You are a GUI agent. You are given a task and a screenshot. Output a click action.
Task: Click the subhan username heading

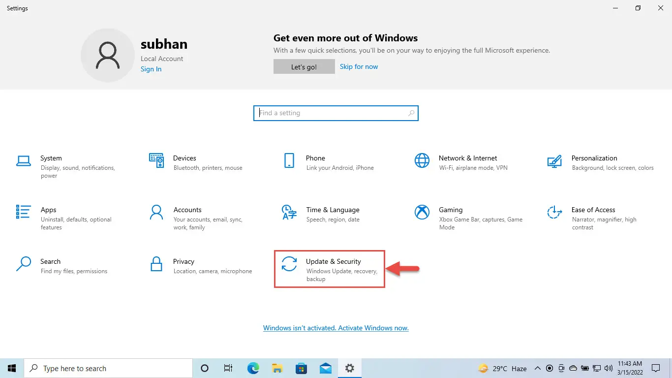click(x=164, y=44)
